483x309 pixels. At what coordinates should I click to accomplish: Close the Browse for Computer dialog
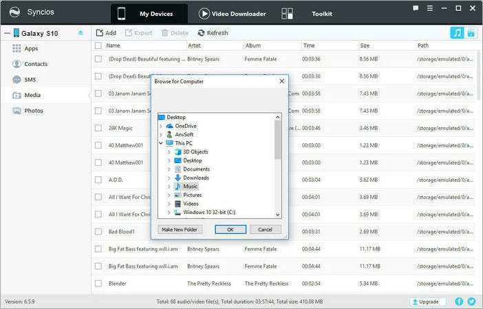click(x=281, y=81)
